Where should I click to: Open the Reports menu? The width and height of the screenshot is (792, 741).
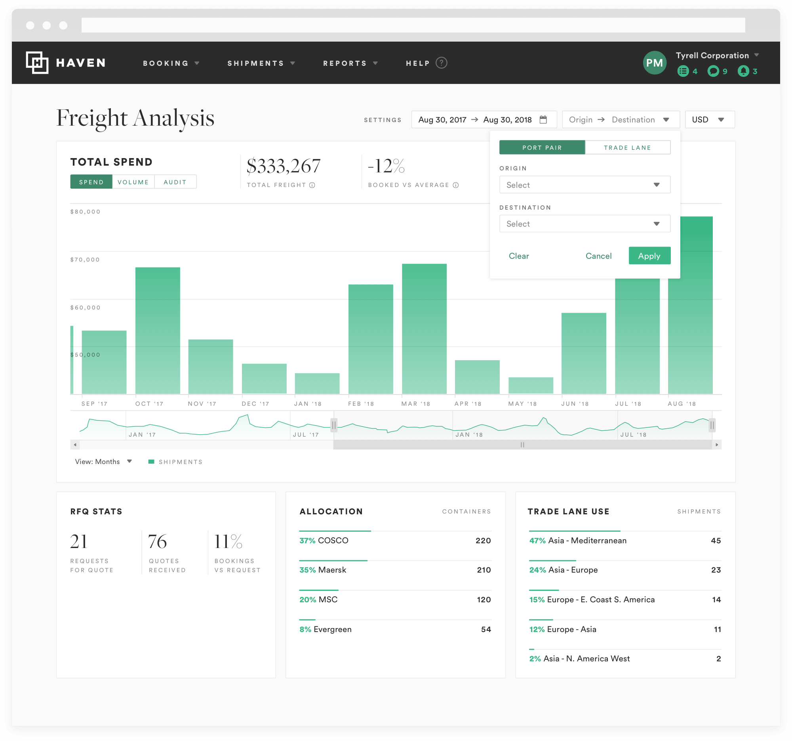pos(350,63)
